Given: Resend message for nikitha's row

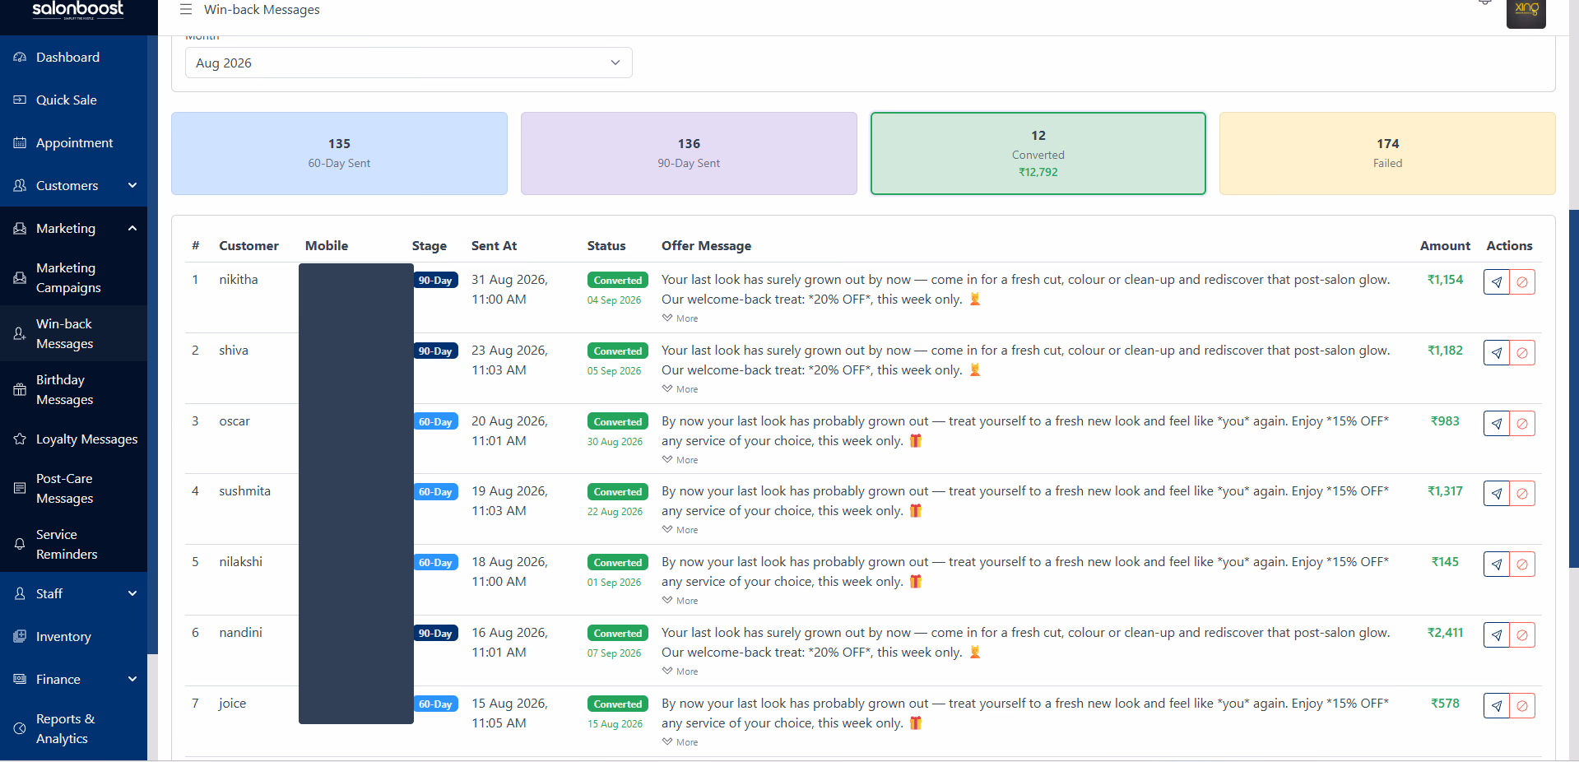Looking at the screenshot, I should 1497,282.
